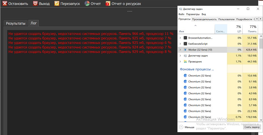This screenshot has height=135, width=263.
Task: Click the FastExecuteScript process icon
Action: click(x=186, y=44)
